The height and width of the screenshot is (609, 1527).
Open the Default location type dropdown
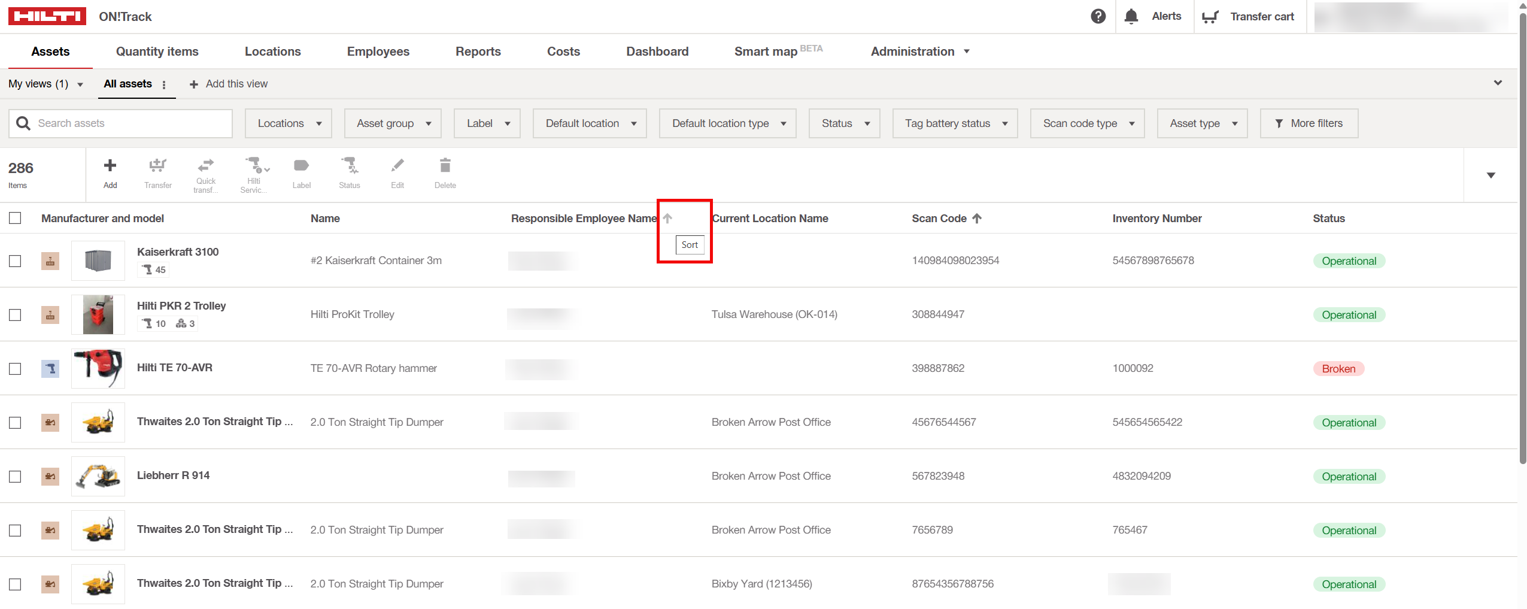click(x=728, y=123)
